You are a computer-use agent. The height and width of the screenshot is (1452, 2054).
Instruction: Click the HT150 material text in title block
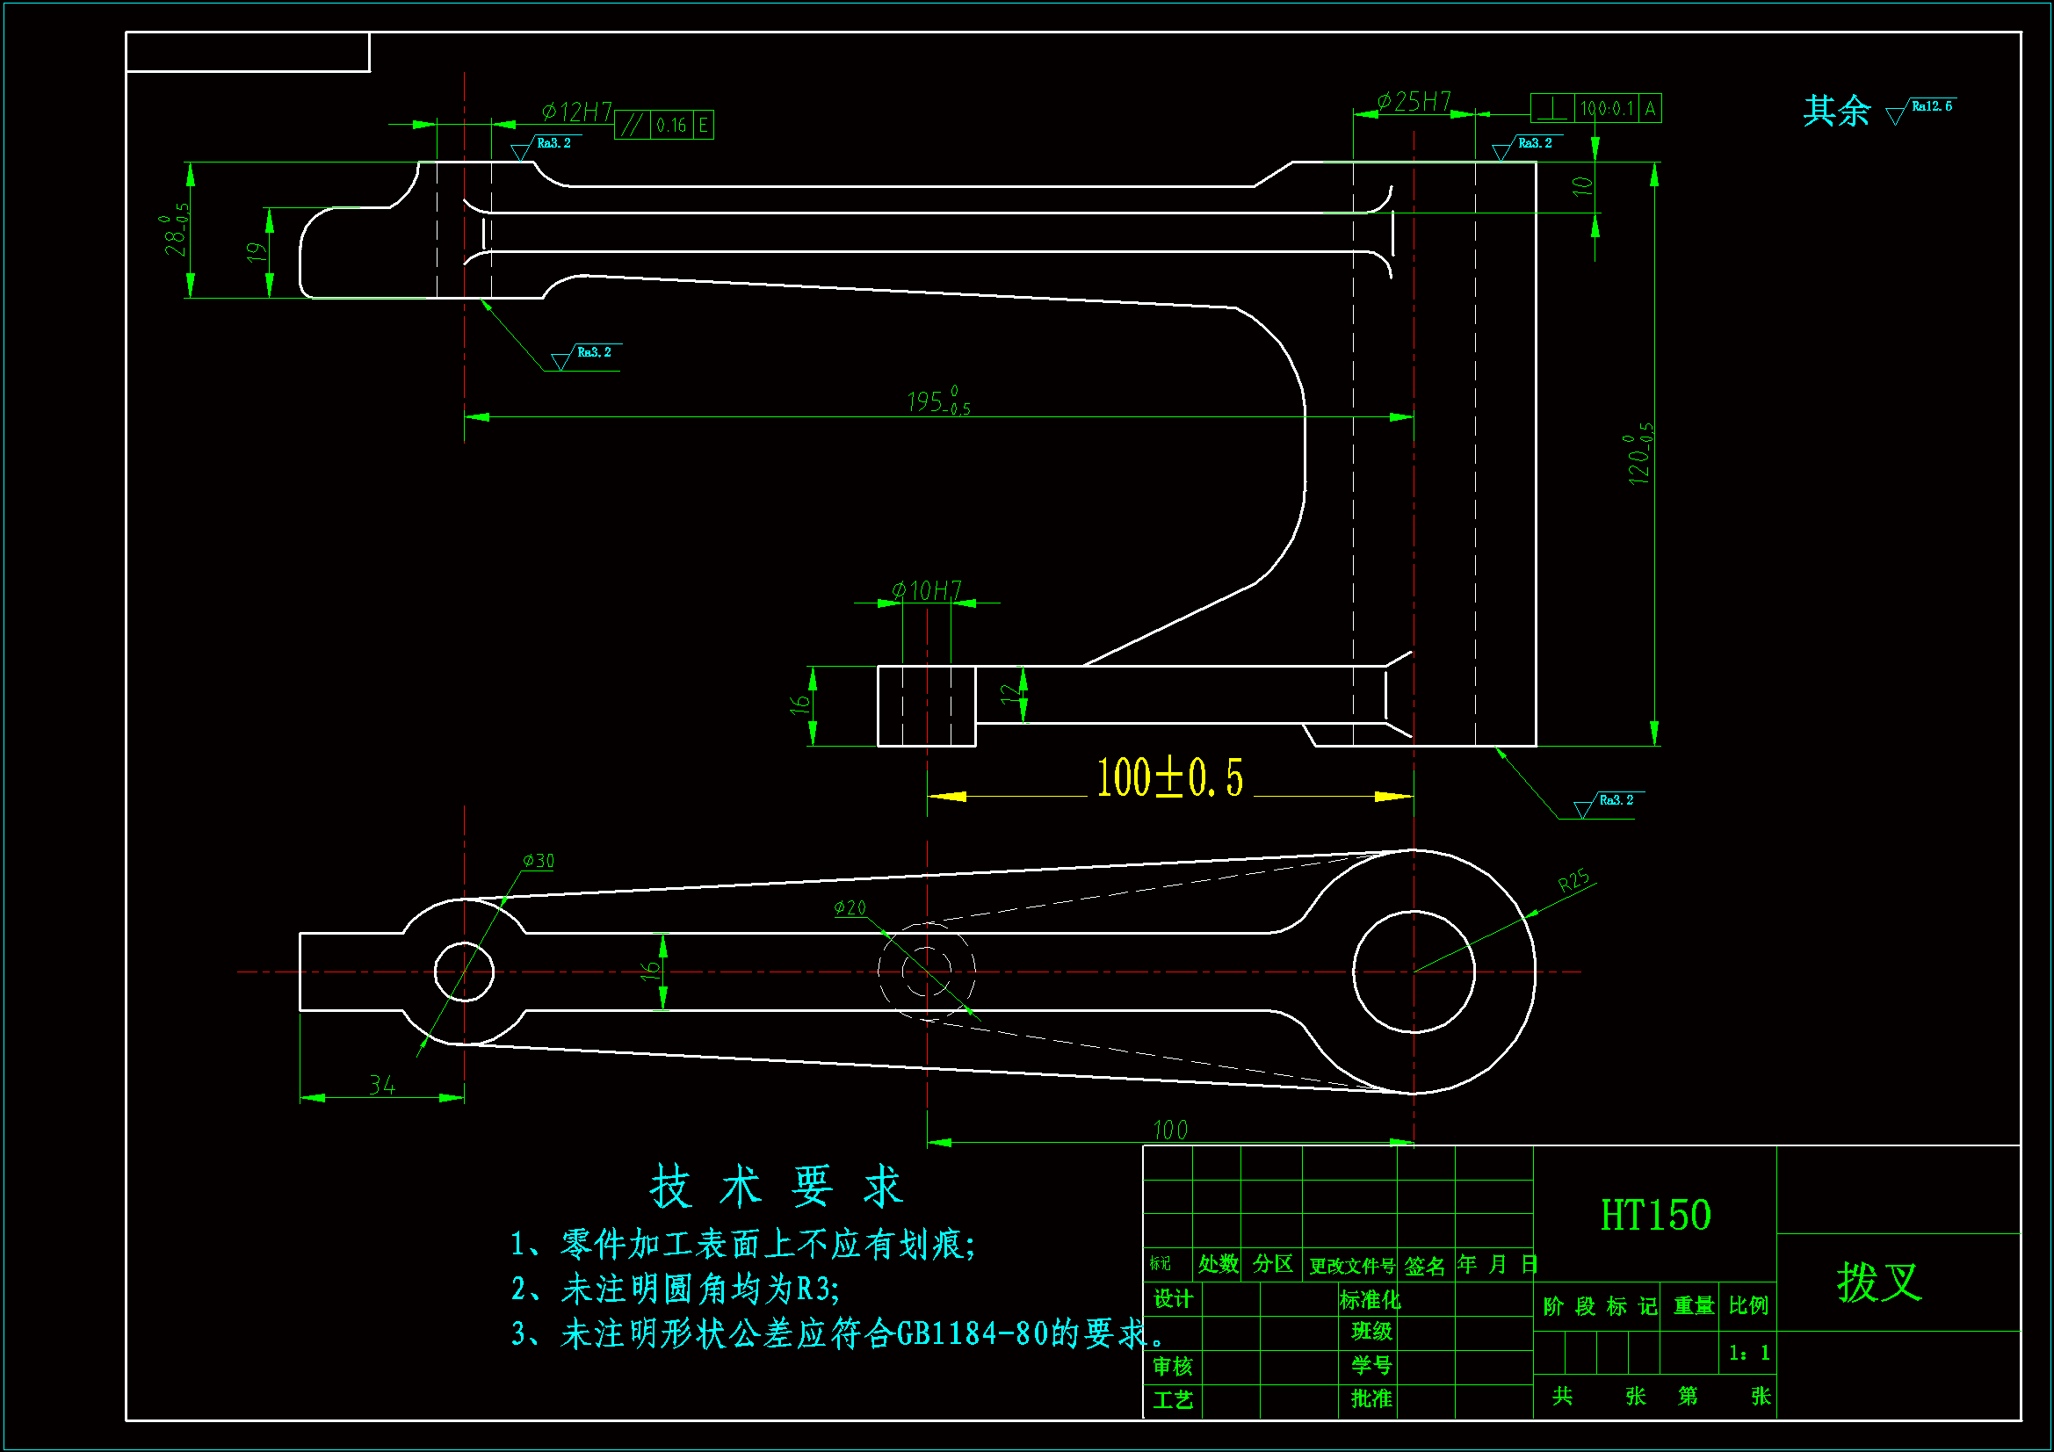1655,1216
